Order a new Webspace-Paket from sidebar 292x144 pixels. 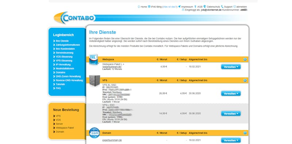click(x=65, y=128)
